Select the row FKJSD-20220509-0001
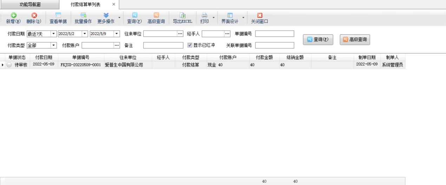446x185 pixels. 80,65
